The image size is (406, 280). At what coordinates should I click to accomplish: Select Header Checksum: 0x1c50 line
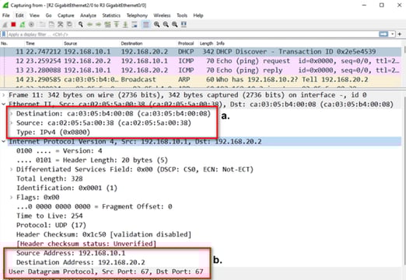click(x=103, y=234)
